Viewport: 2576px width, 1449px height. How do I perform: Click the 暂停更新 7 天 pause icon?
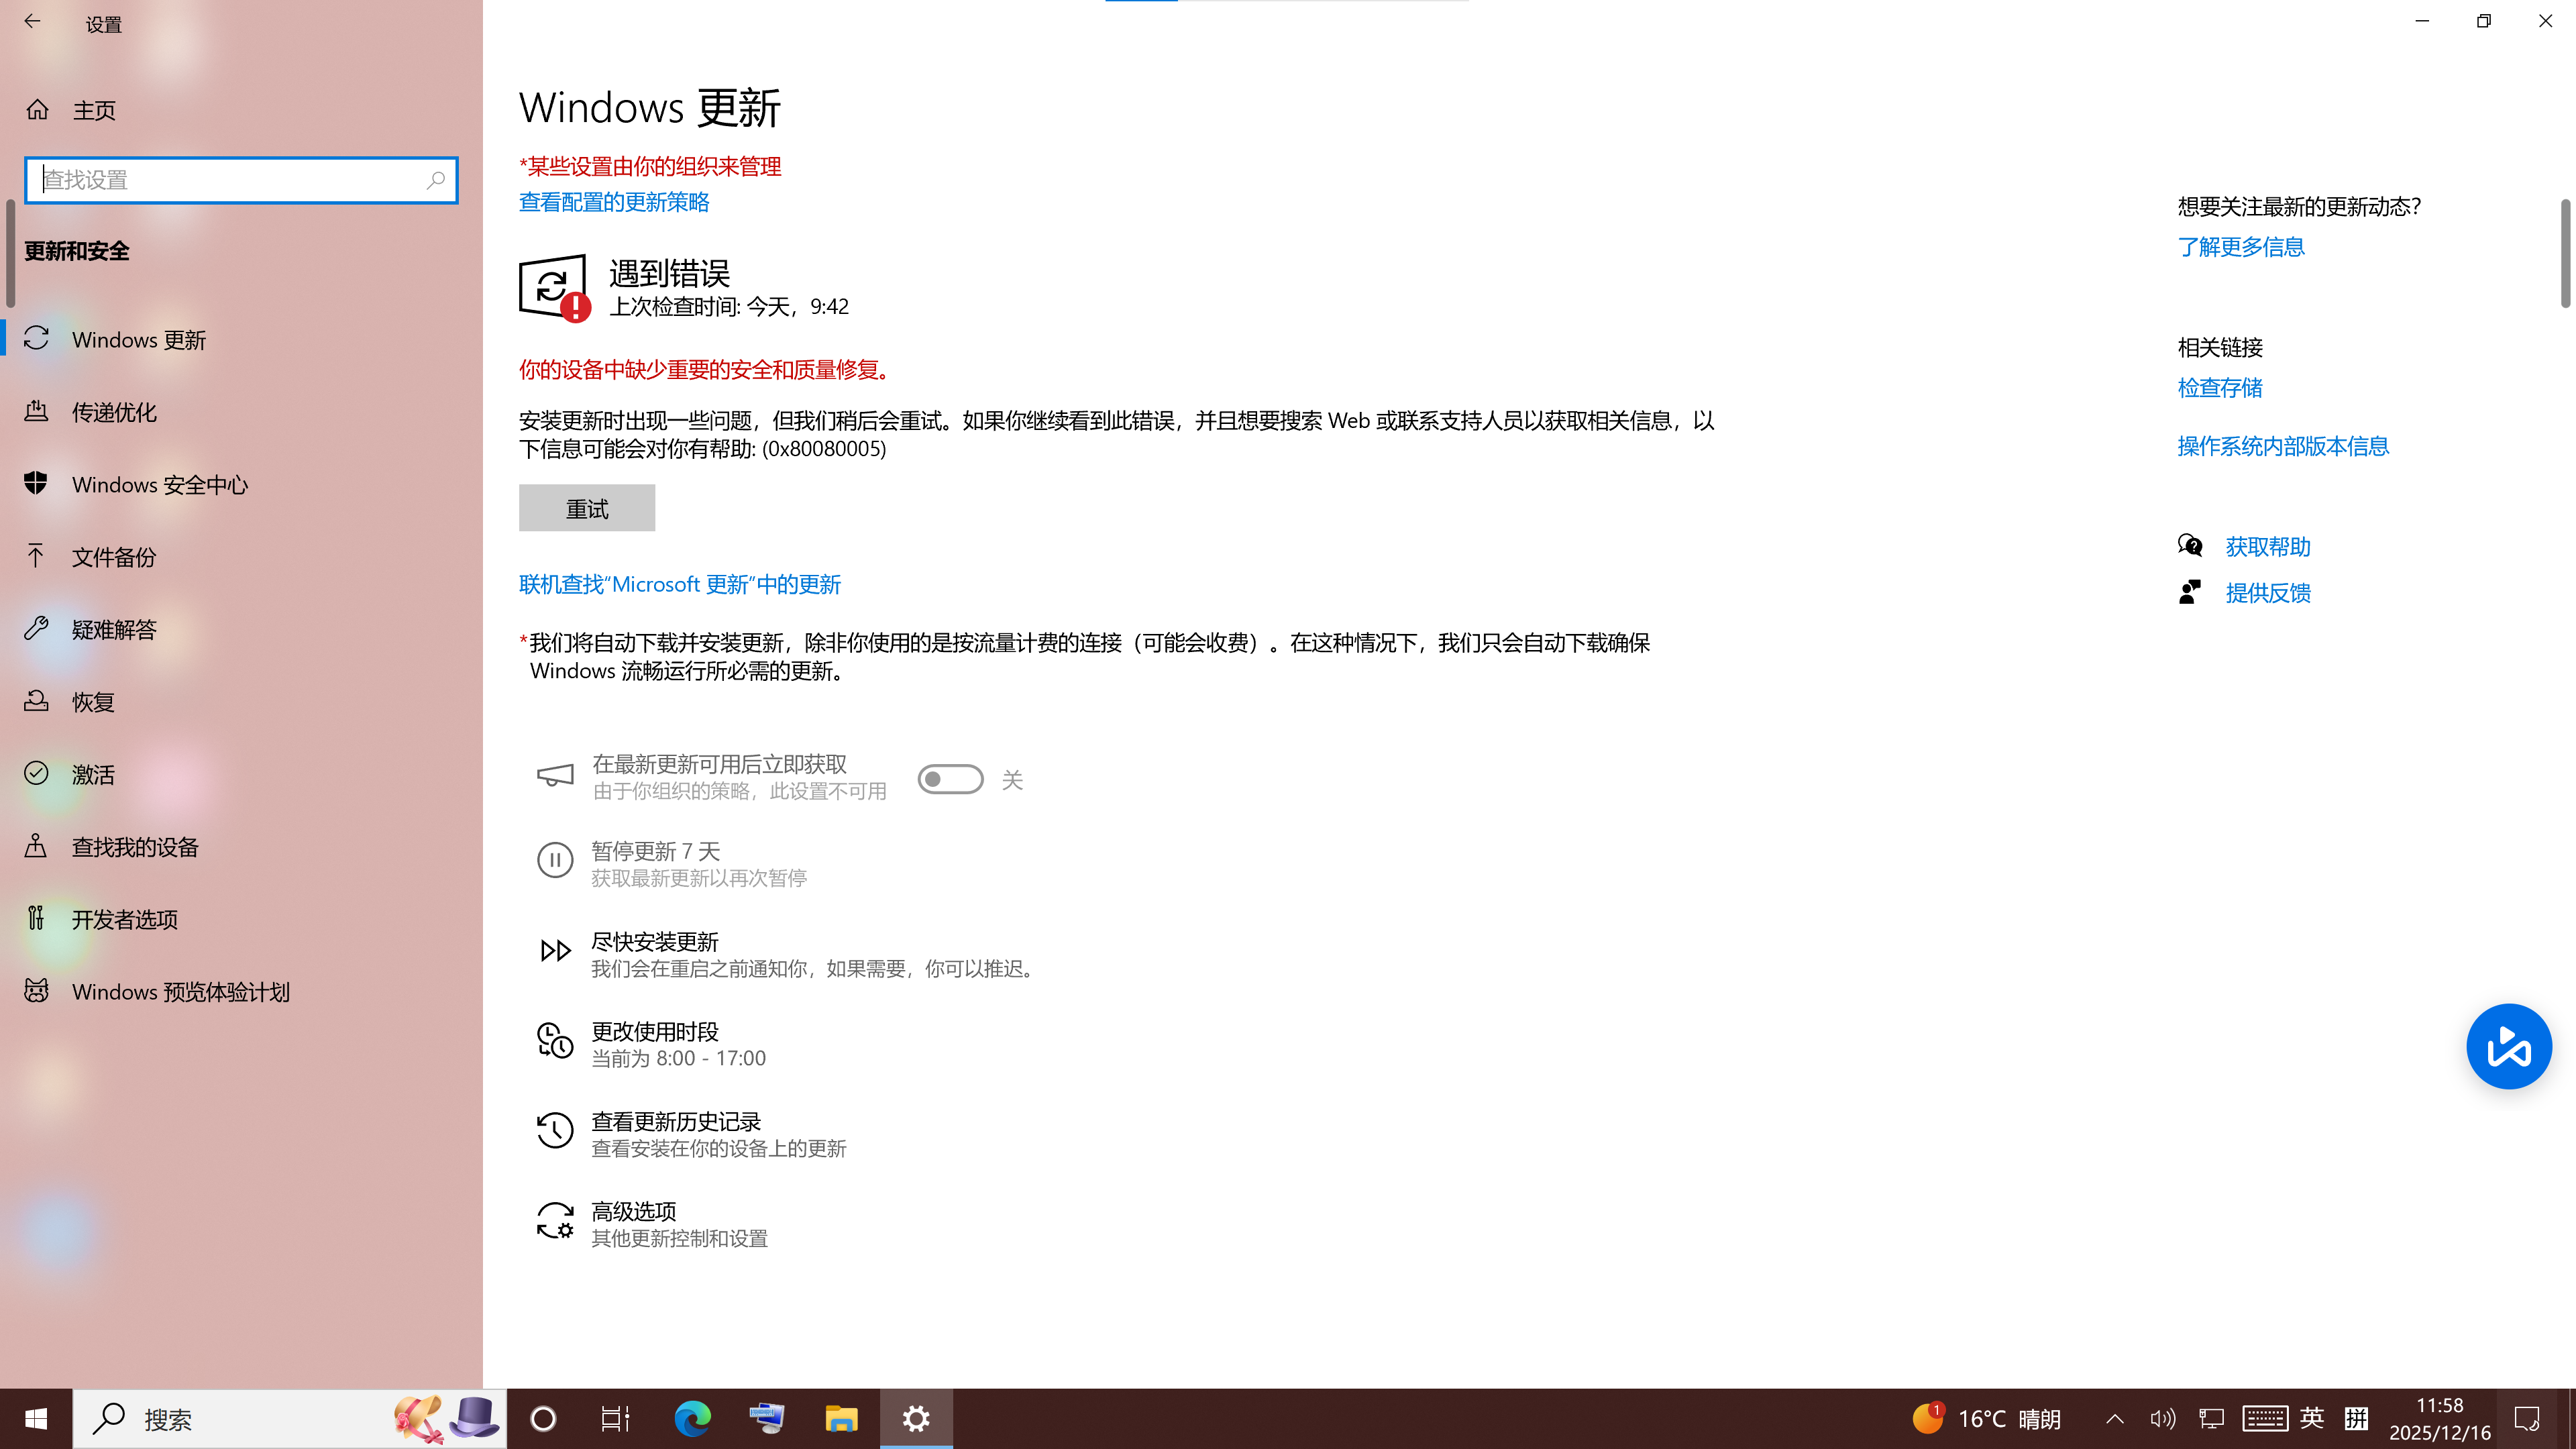555,860
